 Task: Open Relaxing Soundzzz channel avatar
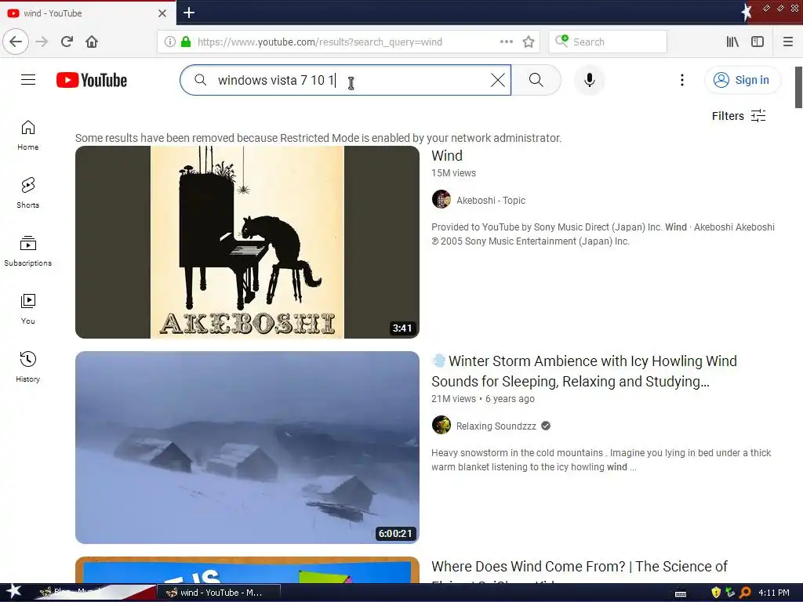pos(441,425)
